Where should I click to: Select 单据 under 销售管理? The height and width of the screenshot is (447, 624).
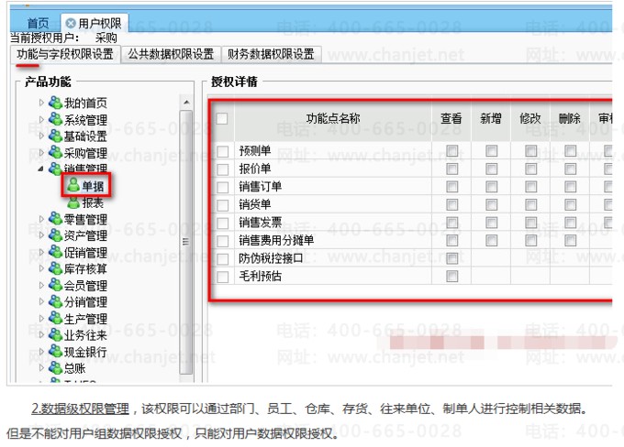click(93, 186)
